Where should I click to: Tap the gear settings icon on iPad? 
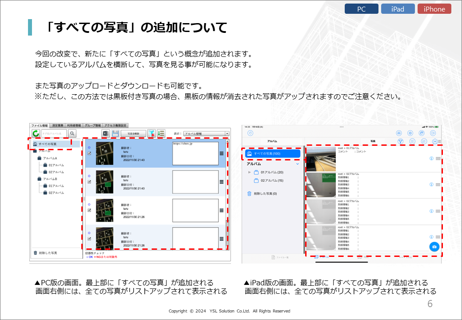pyautogui.click(x=410, y=133)
